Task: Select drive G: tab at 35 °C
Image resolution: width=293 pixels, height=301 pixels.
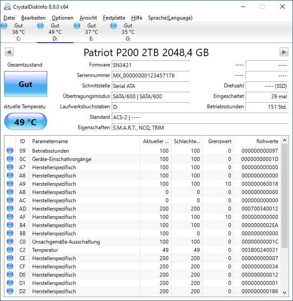Action: [x=128, y=32]
